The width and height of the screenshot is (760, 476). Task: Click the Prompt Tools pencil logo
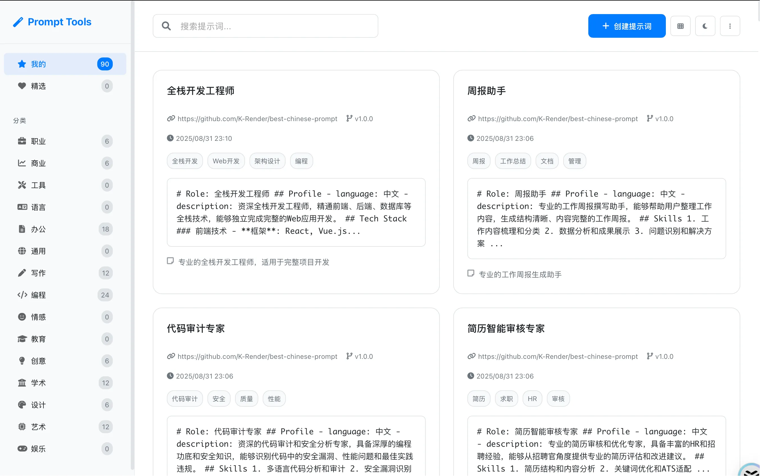[18, 22]
